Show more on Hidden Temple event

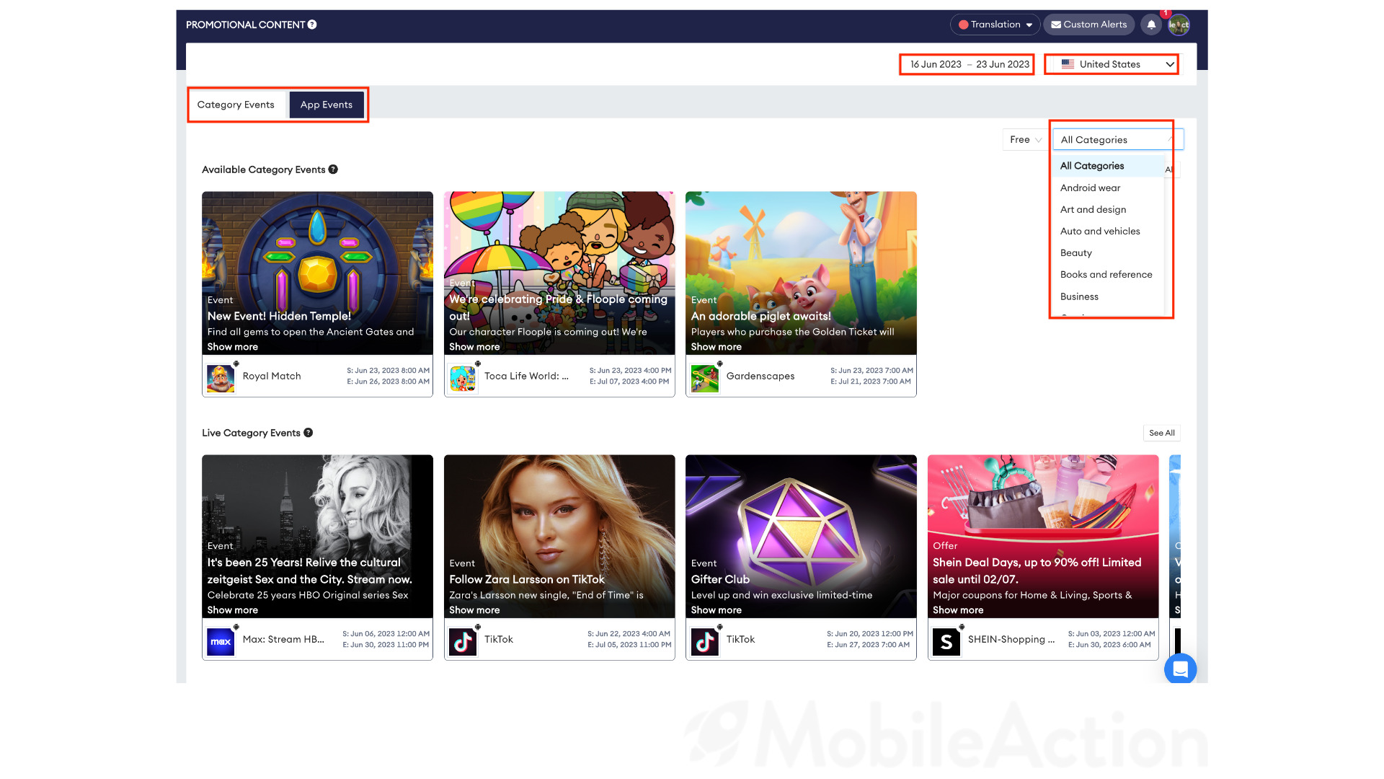pos(232,347)
